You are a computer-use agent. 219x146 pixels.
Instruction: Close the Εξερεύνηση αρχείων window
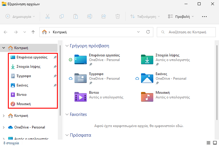tap(213, 4)
